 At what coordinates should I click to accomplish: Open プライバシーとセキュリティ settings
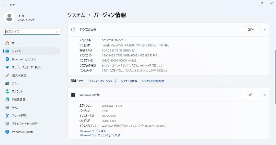(x=31, y=124)
